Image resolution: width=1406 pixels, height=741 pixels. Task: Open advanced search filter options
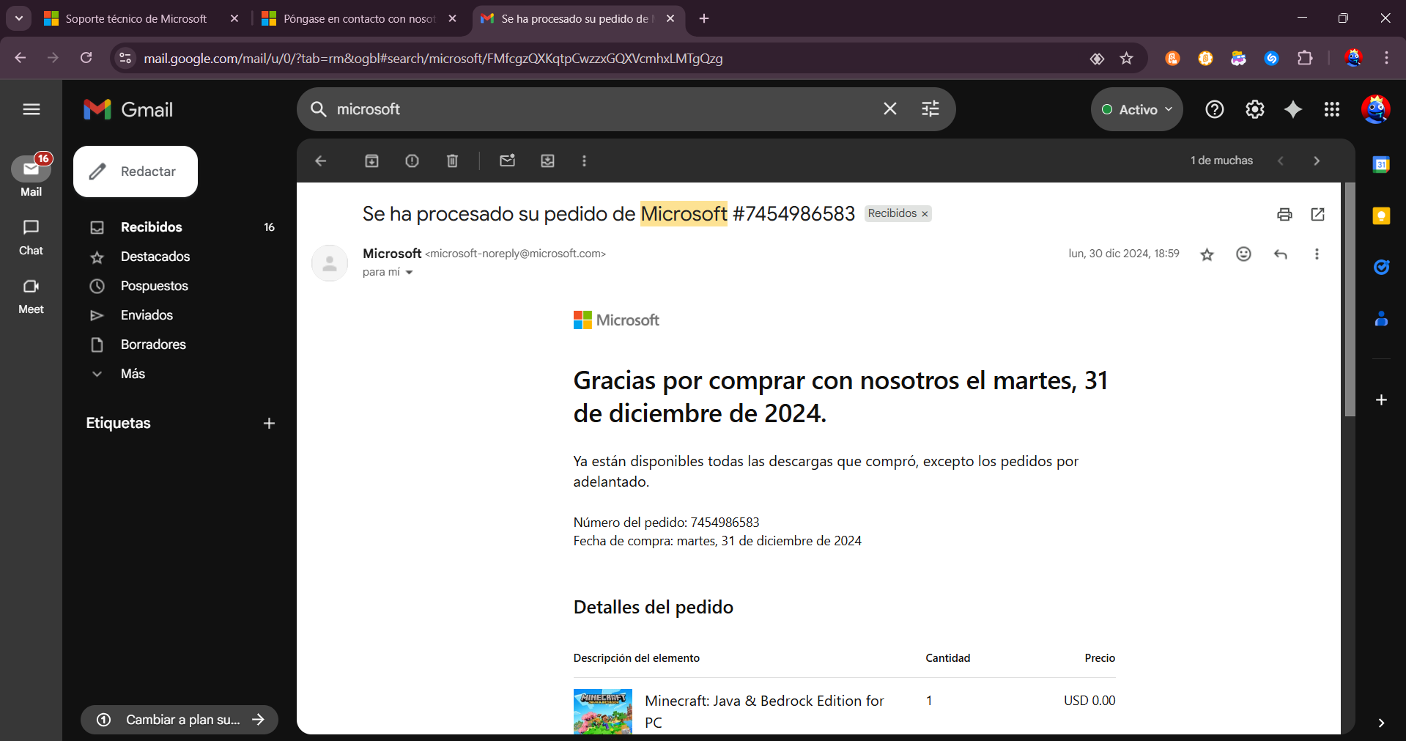(929, 108)
